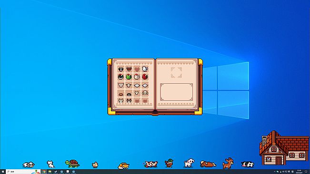Click the spotted deer desktop pet
This screenshot has height=174, width=310.
click(x=228, y=164)
